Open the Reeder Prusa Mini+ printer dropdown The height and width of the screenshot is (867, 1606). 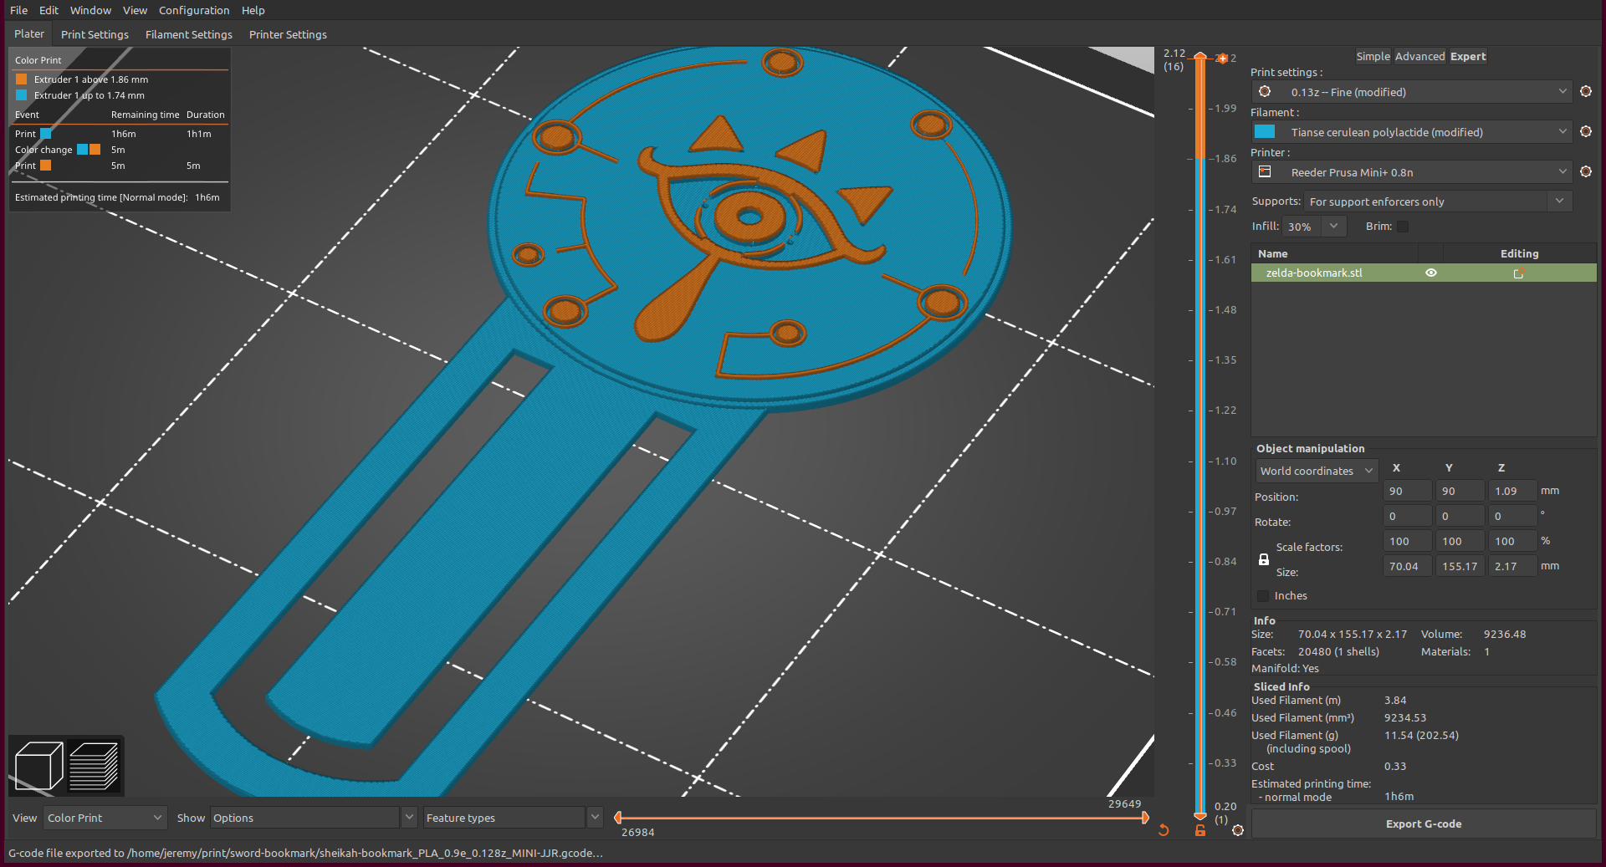pos(1412,171)
